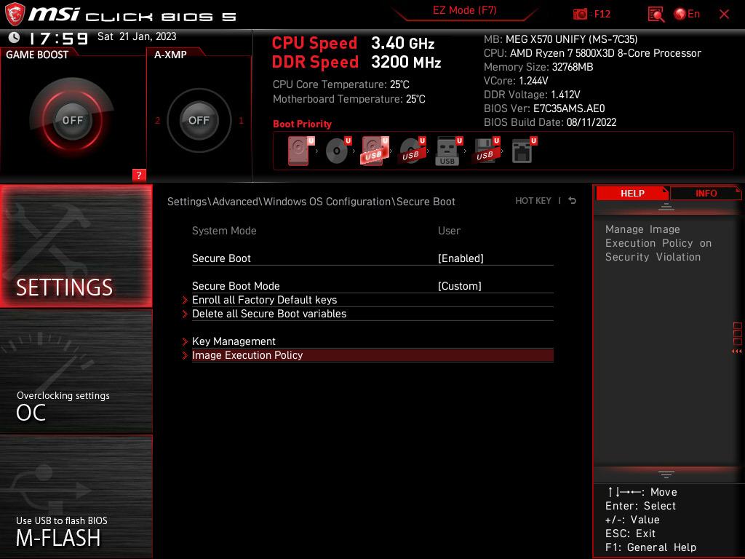The image size is (745, 559).
Task: Click the Secure Boot label
Action: click(221, 258)
